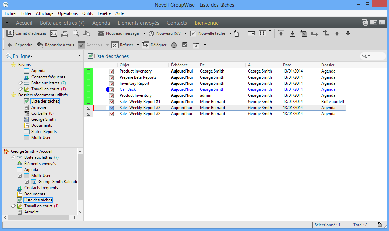This screenshot has width=389, height=231.
Task: Uncheck completed Sales Weekly Report #3
Action: click(x=88, y=108)
